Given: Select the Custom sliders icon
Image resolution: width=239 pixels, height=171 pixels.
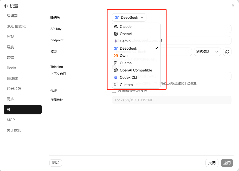Looking at the screenshot, I should (116, 85).
